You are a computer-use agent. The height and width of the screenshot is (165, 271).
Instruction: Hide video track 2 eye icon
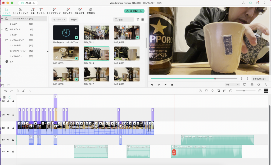pyautogui.click(x=8, y=114)
